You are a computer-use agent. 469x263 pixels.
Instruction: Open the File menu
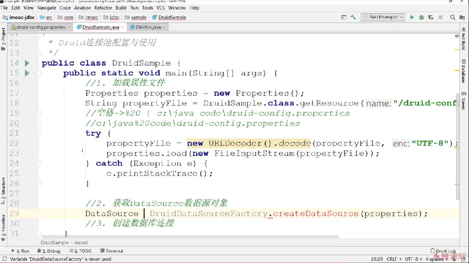tap(4, 8)
